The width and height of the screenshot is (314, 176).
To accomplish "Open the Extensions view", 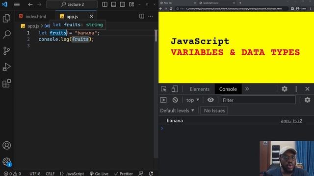I will [x=6, y=83].
